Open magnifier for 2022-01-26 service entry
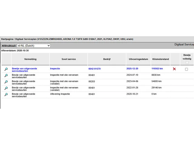 [6, 88]
